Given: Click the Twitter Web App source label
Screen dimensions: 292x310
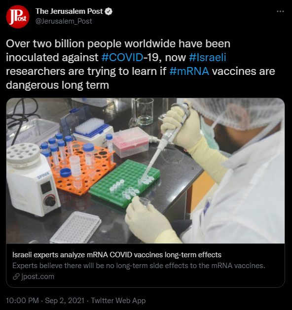Looking at the screenshot, I should click(118, 301).
